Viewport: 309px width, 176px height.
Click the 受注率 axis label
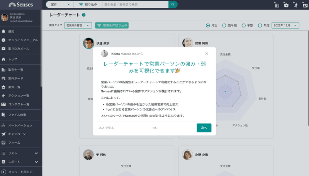[256, 68]
